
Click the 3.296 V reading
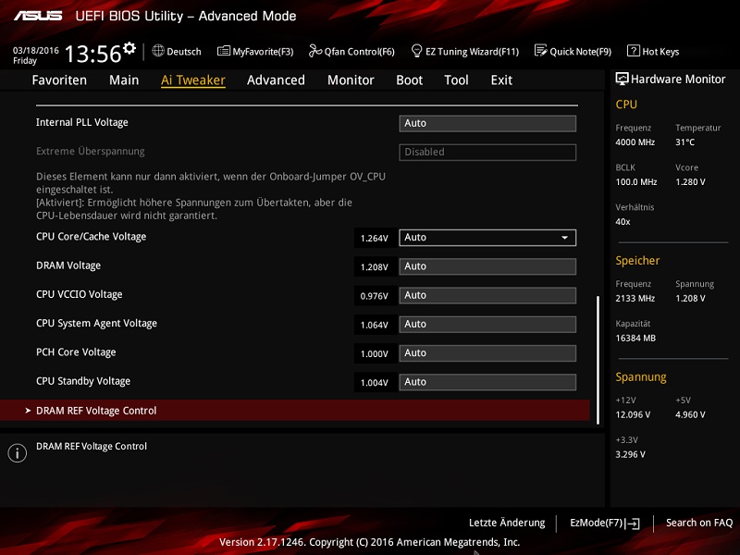631,454
